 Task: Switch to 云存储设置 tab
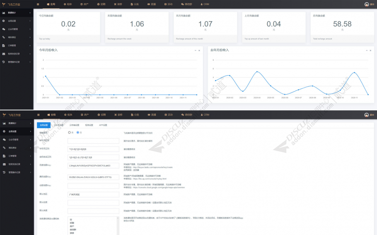[74, 125]
